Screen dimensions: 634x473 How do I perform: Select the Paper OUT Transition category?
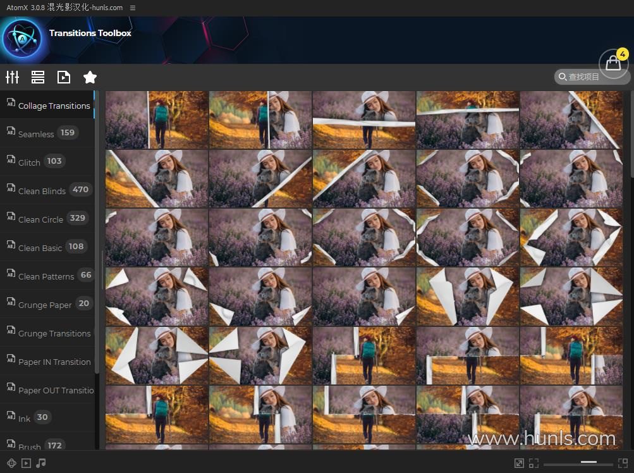point(47,390)
